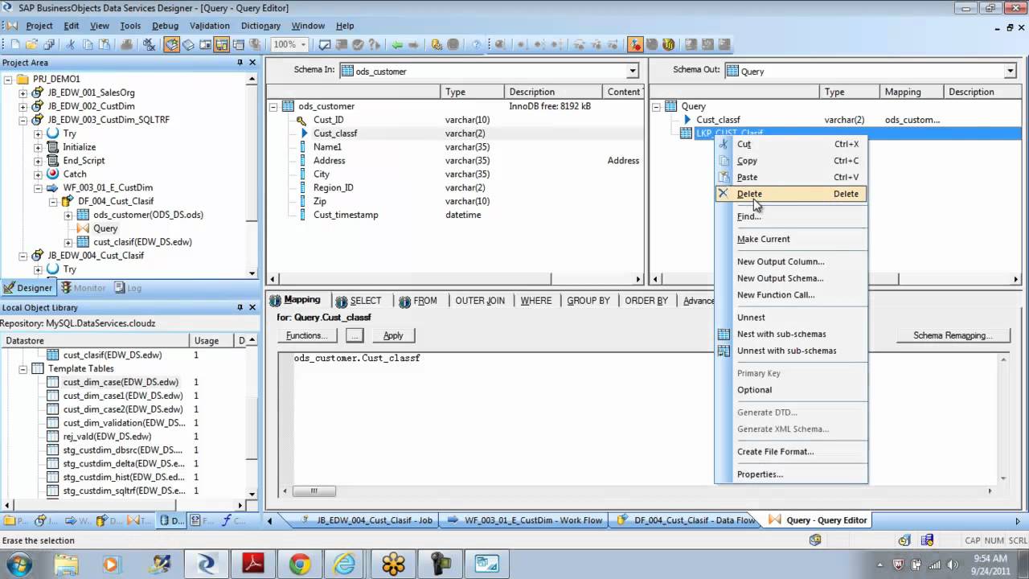This screenshot has width=1029, height=579.
Task: Click the Variables toolbar icon
Action: pyautogui.click(x=205, y=45)
